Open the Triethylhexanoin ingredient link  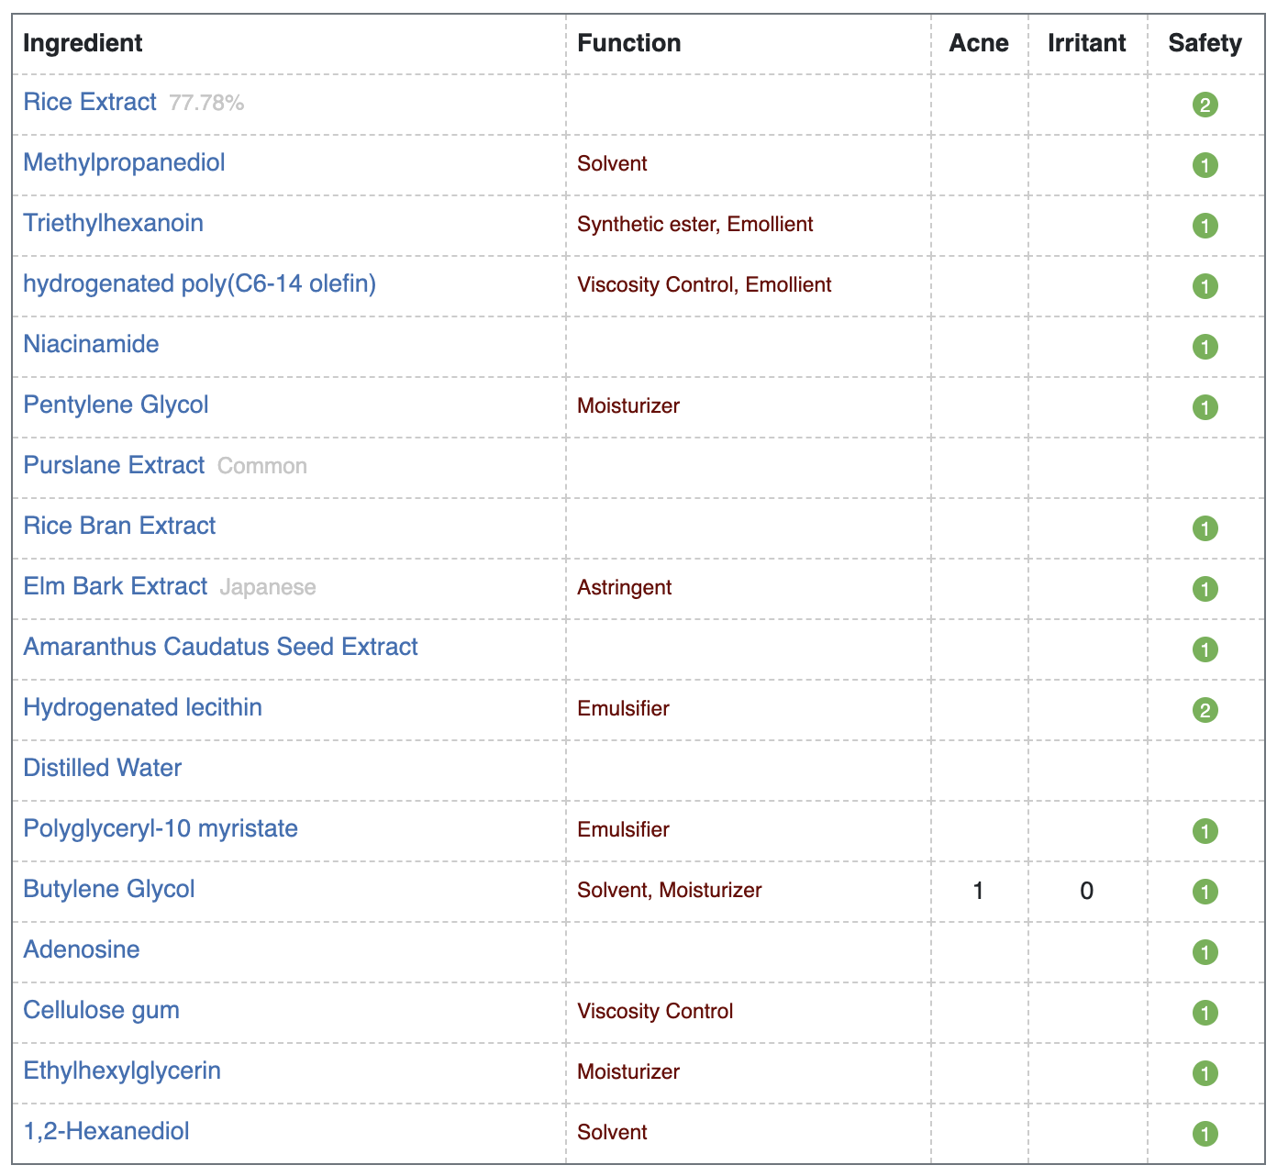point(114,223)
